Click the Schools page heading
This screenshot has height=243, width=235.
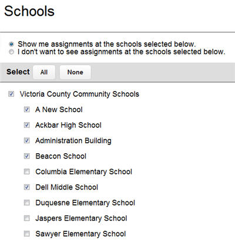click(x=29, y=11)
